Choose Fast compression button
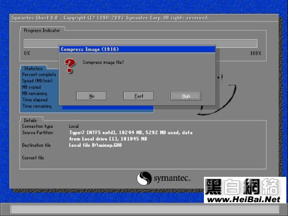This screenshot has height=216, width=288. click(x=138, y=96)
